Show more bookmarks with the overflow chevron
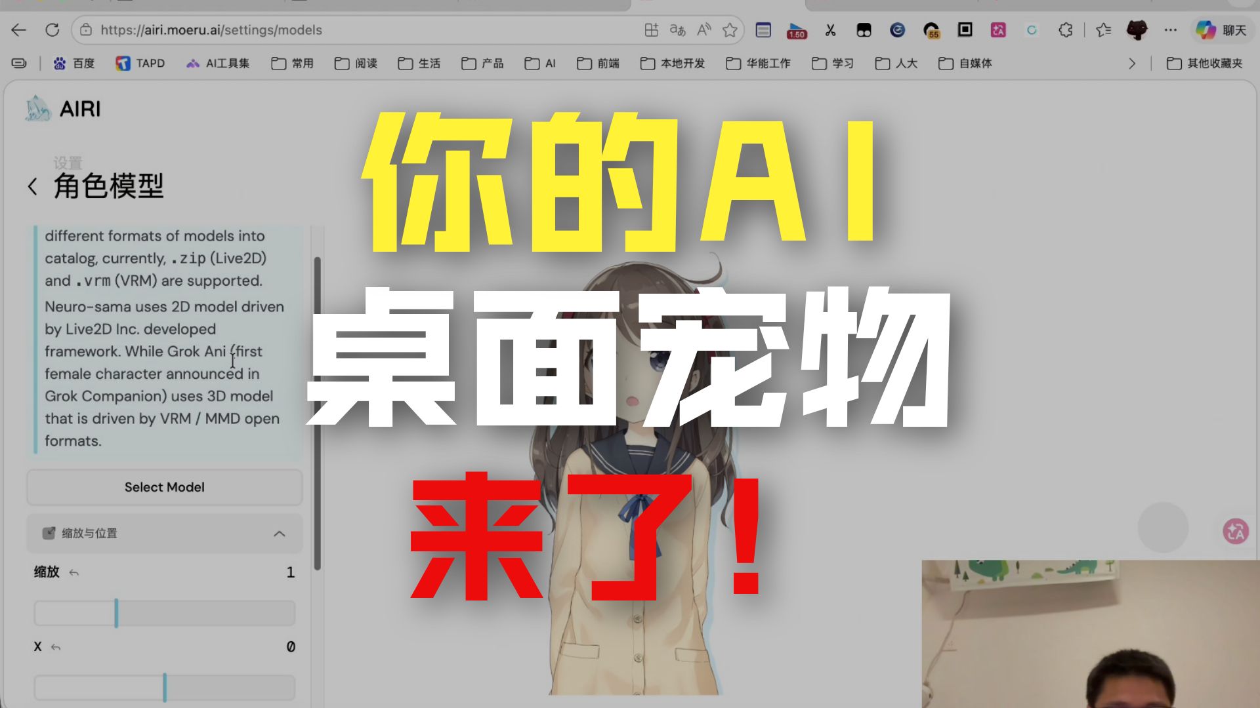 click(1132, 64)
